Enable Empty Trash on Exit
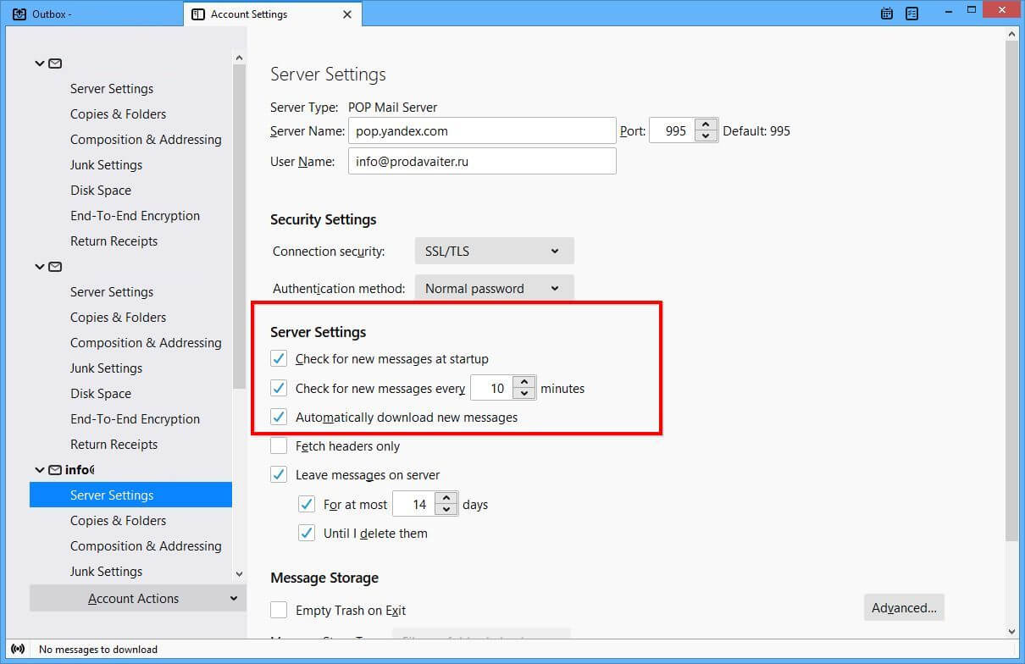Screen dimensions: 1025x664 279,610
